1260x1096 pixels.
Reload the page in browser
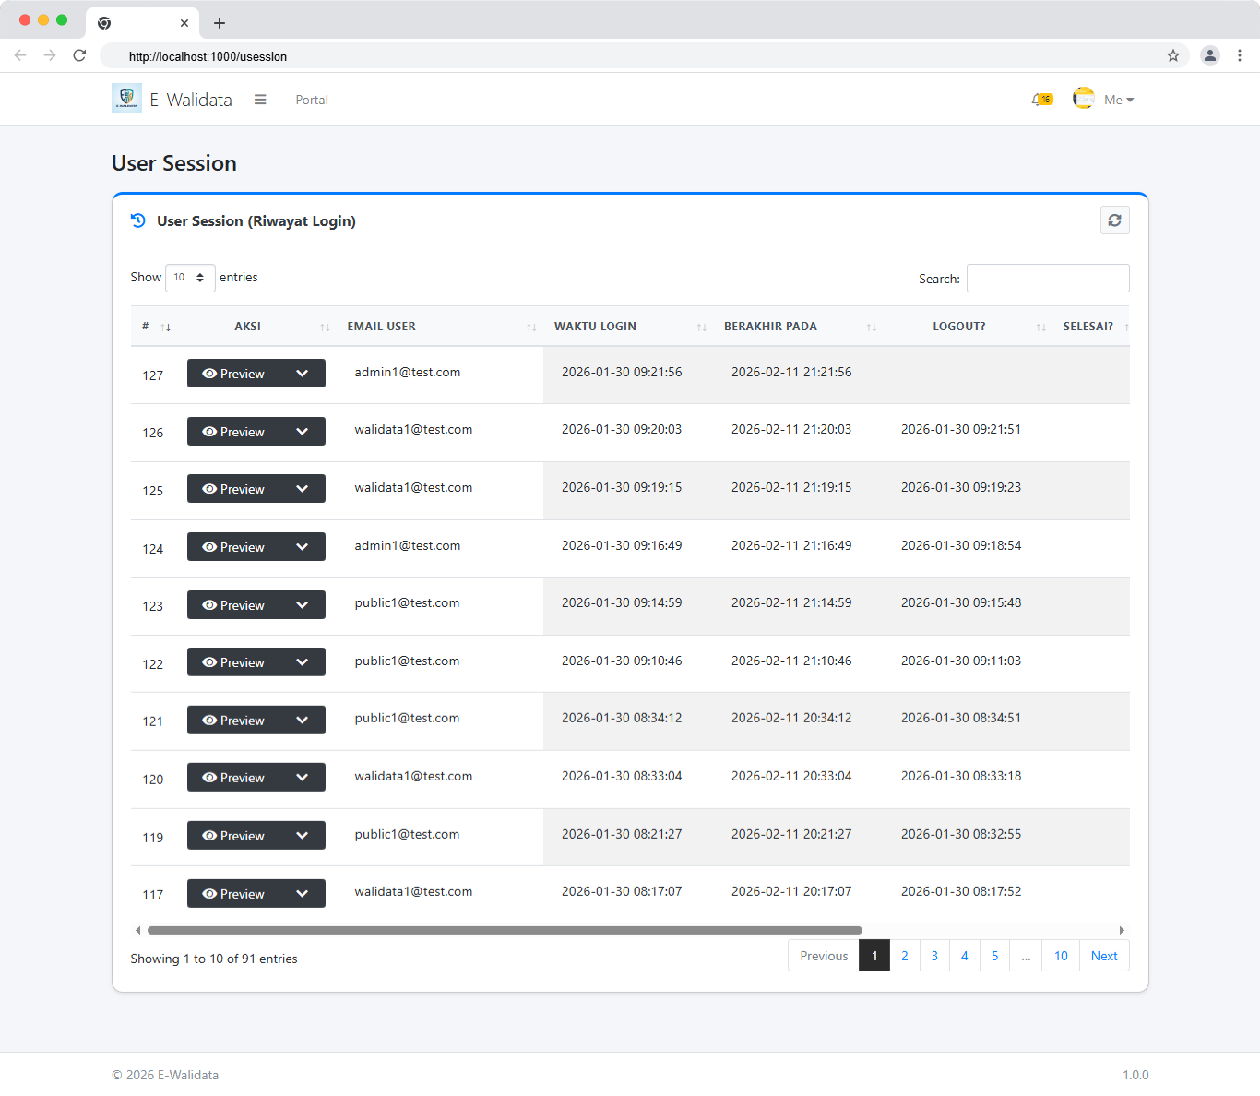[x=79, y=55]
